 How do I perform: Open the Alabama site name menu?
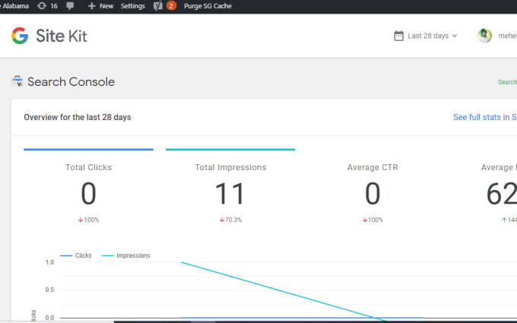tap(14, 6)
